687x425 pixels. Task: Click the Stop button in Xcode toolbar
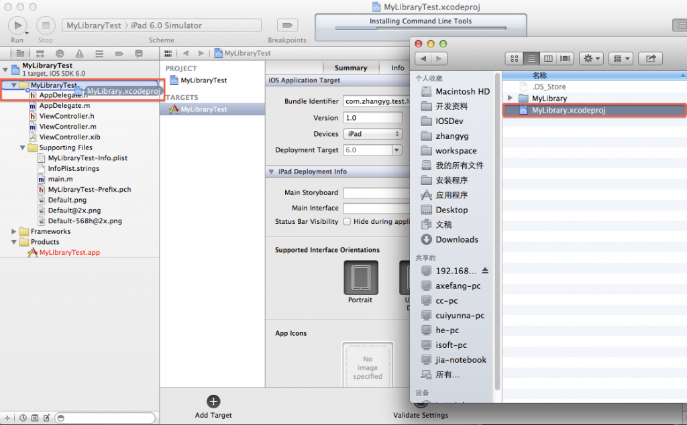point(46,25)
